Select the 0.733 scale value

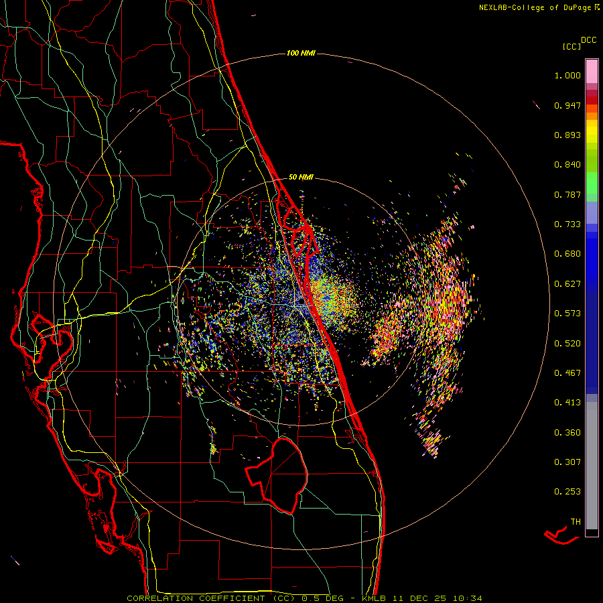pyautogui.click(x=567, y=224)
